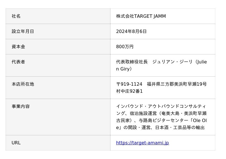
Task: Click the name ジュリアン・ジーリ
Action: pyautogui.click(x=172, y=62)
